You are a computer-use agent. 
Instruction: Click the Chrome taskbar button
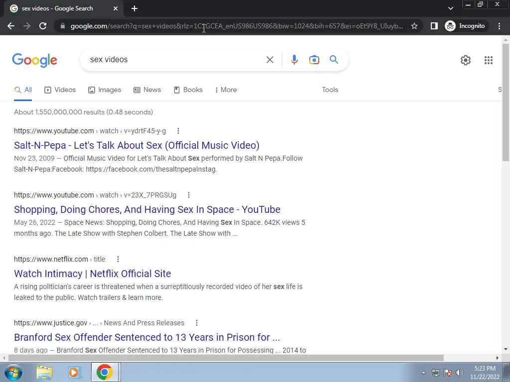[105, 372]
